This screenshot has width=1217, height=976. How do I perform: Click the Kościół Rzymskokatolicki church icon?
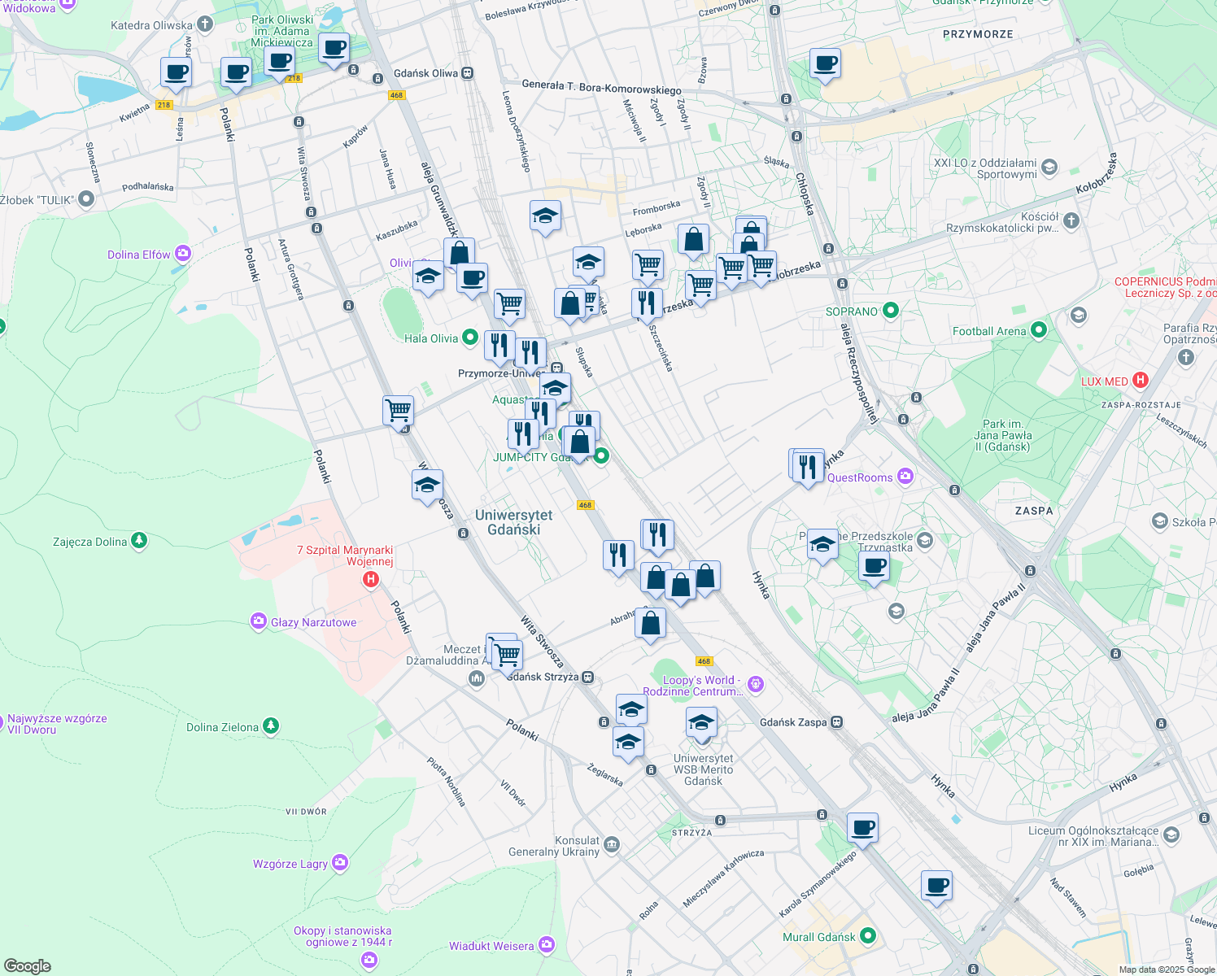click(1071, 220)
